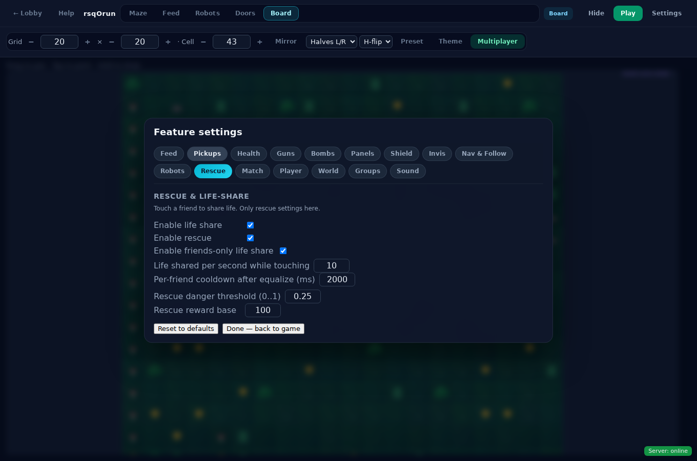Image resolution: width=697 pixels, height=461 pixels.
Task: Decrease cell size with minus button
Action: 203,42
